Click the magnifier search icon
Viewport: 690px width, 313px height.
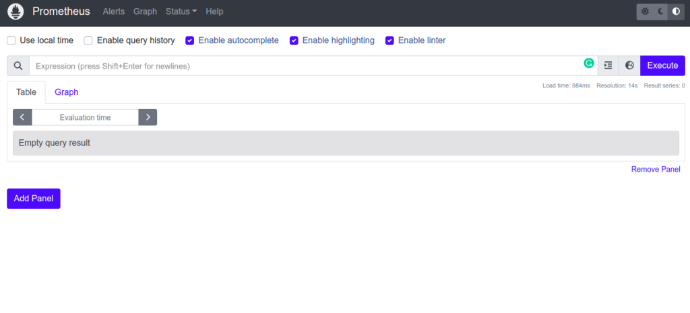(18, 66)
